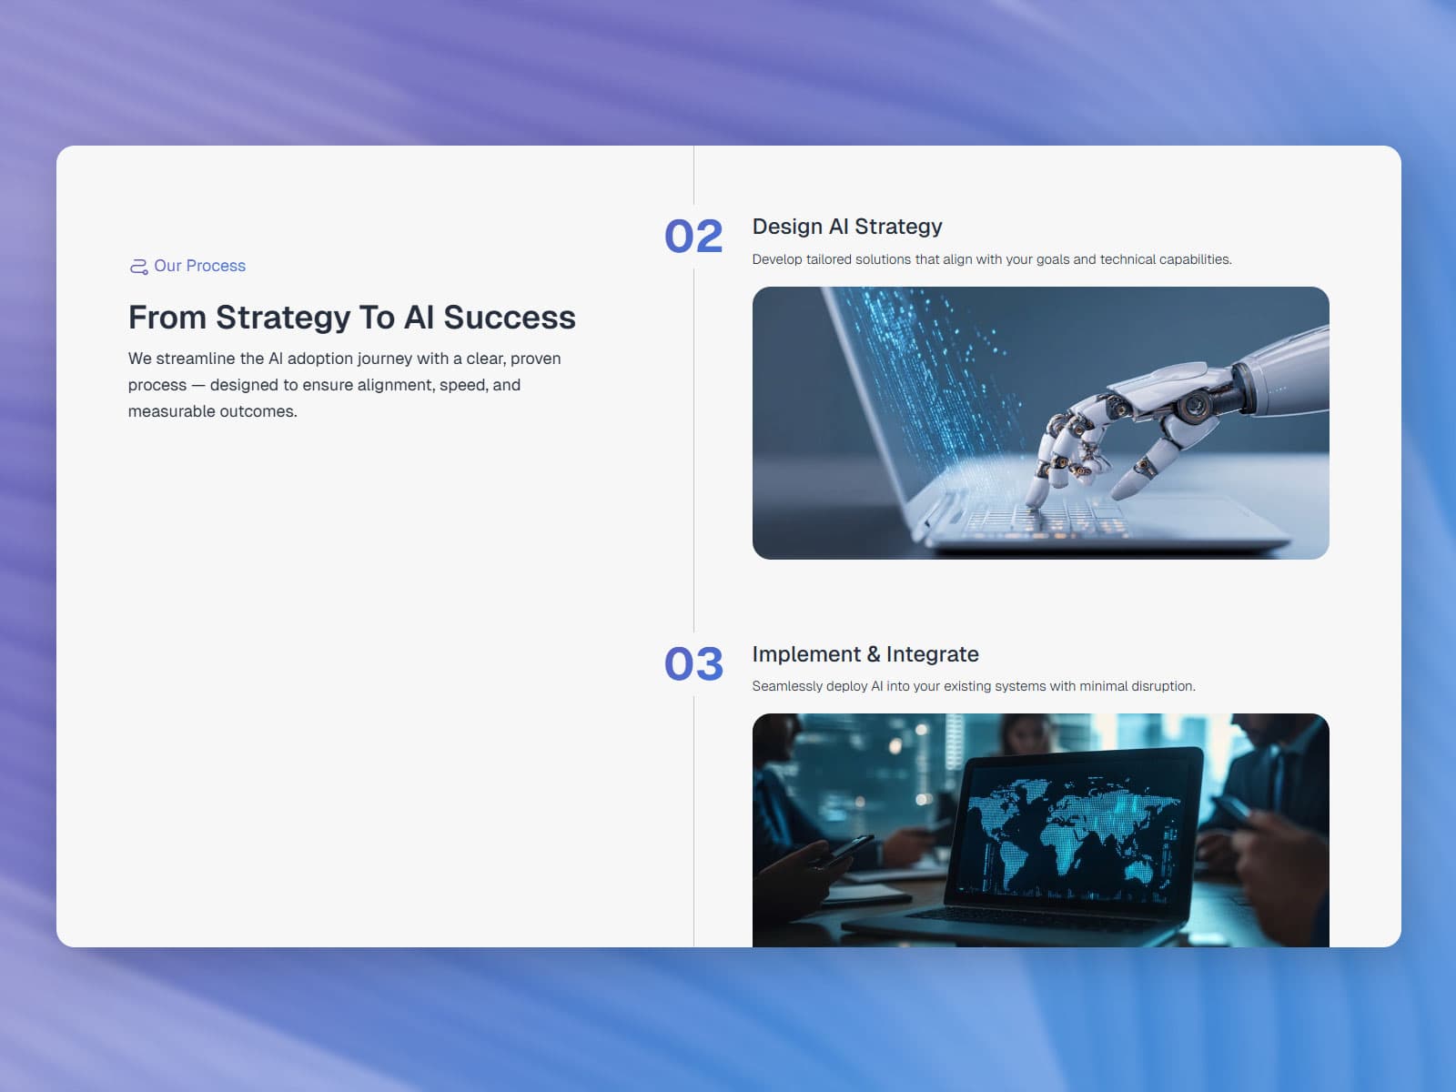Click the paragraph starting with We streamline

[x=344, y=385]
